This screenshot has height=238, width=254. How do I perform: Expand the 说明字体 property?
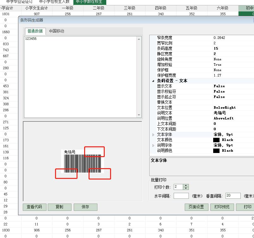(x=153, y=145)
